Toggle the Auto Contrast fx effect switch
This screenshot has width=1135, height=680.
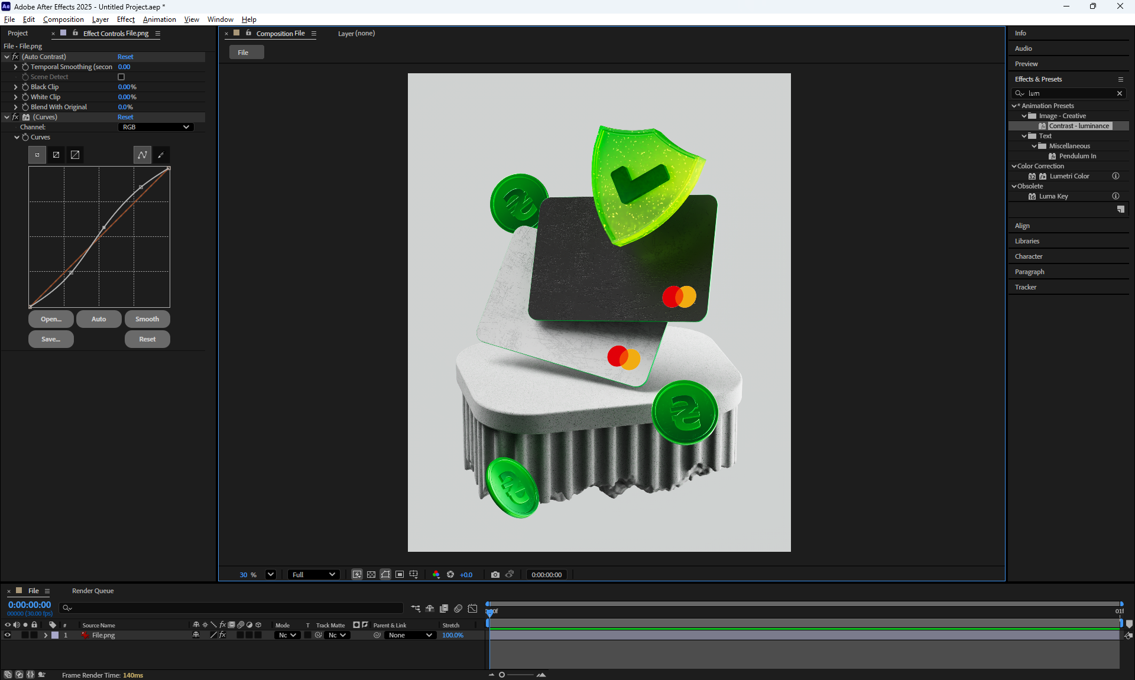[x=15, y=57]
